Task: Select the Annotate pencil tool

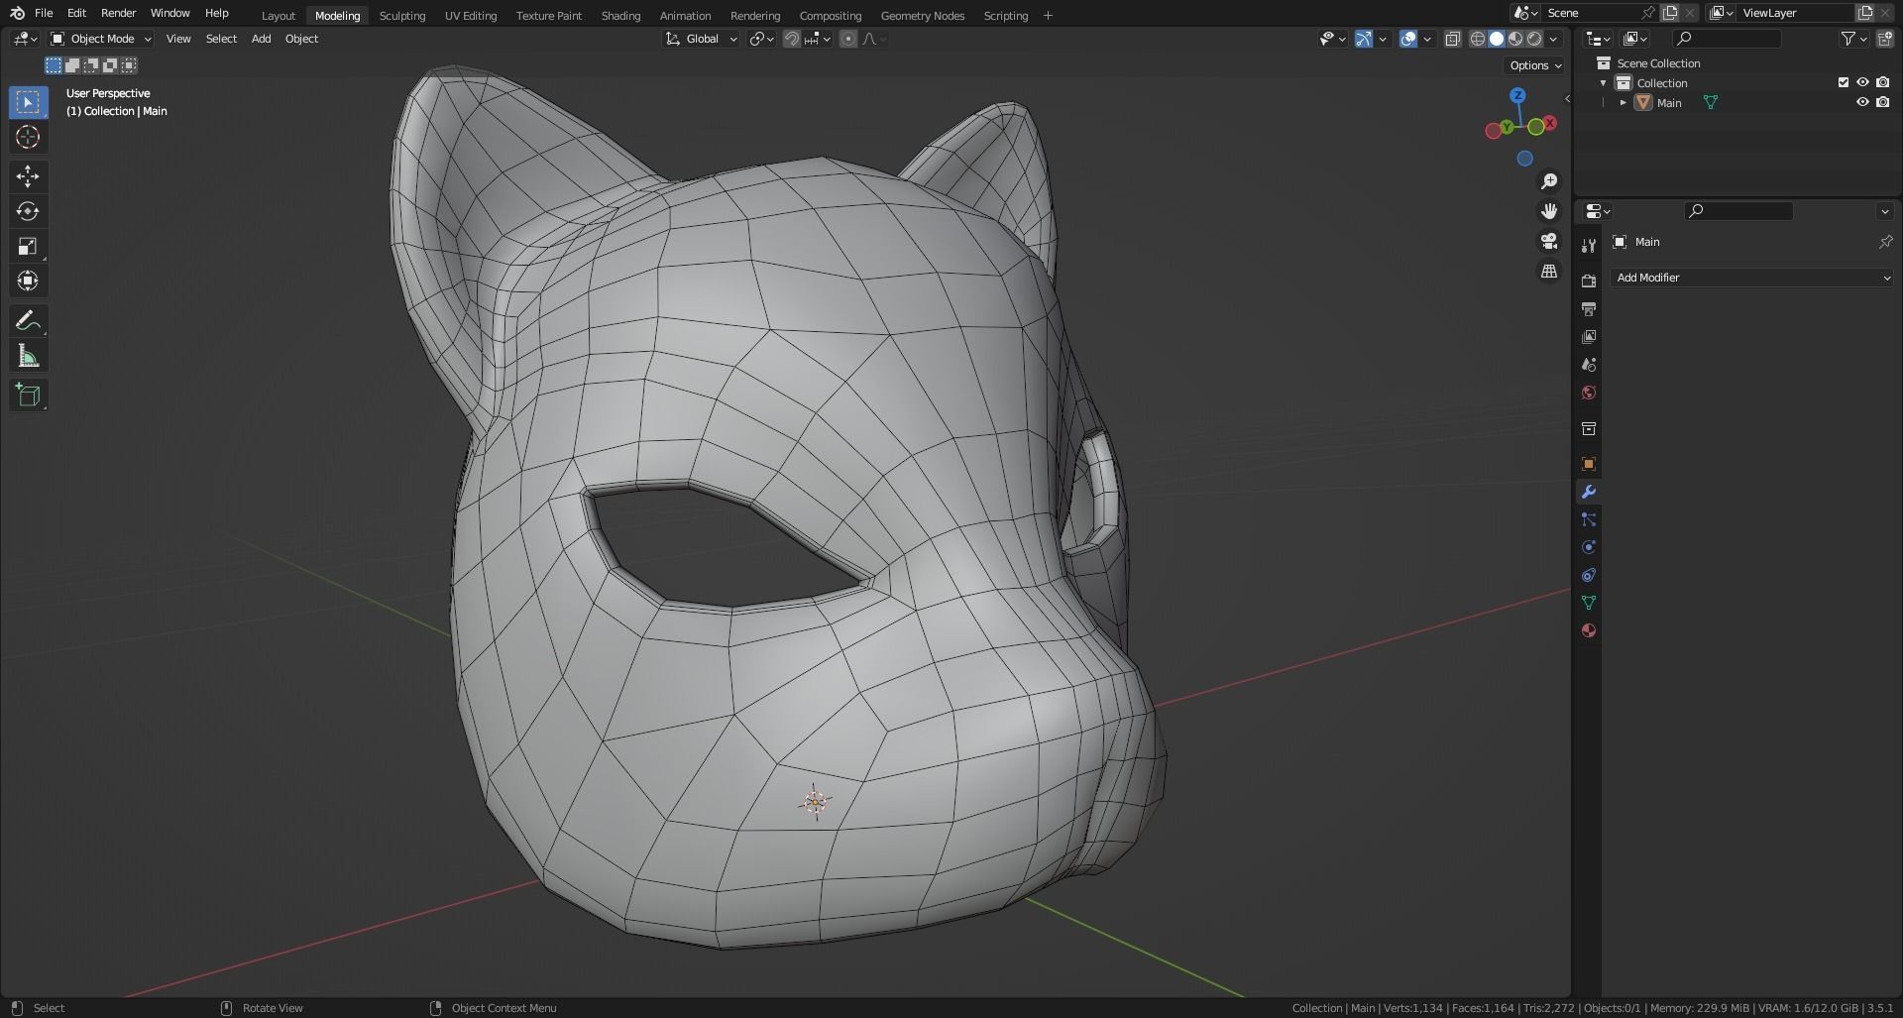Action: (x=28, y=320)
